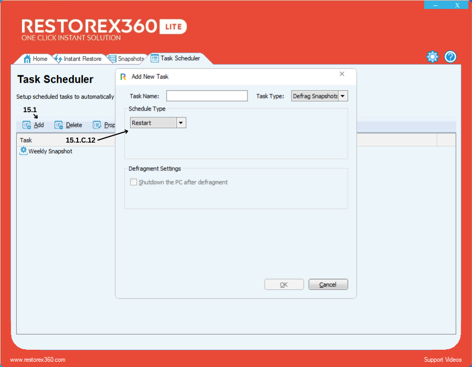The height and width of the screenshot is (367, 472).
Task: Select the Restart schedule type combo box
Action: tap(153, 123)
